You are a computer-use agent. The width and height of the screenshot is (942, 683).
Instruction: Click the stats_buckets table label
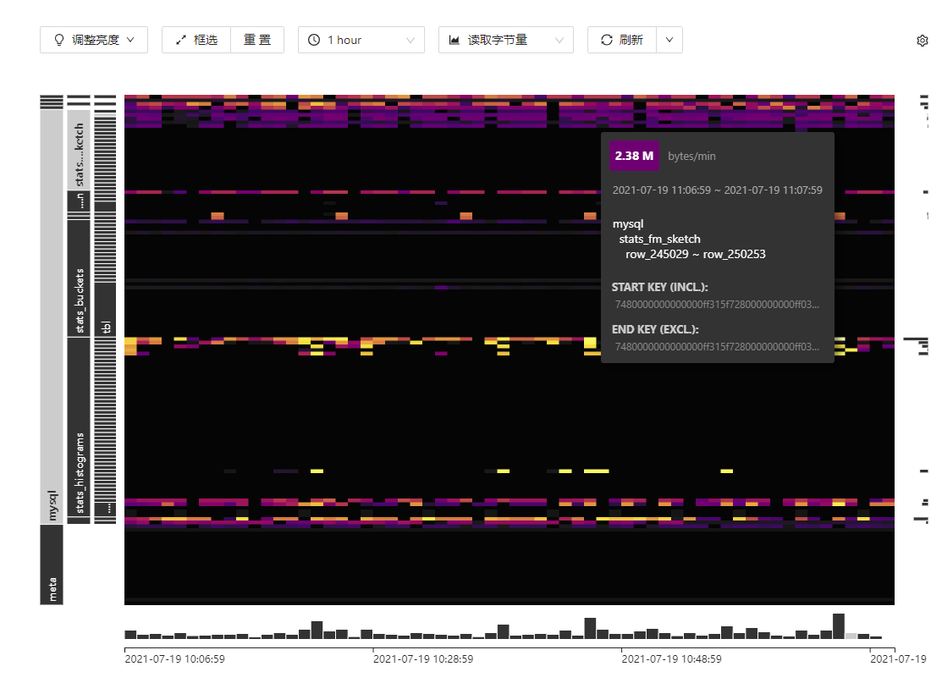(79, 278)
